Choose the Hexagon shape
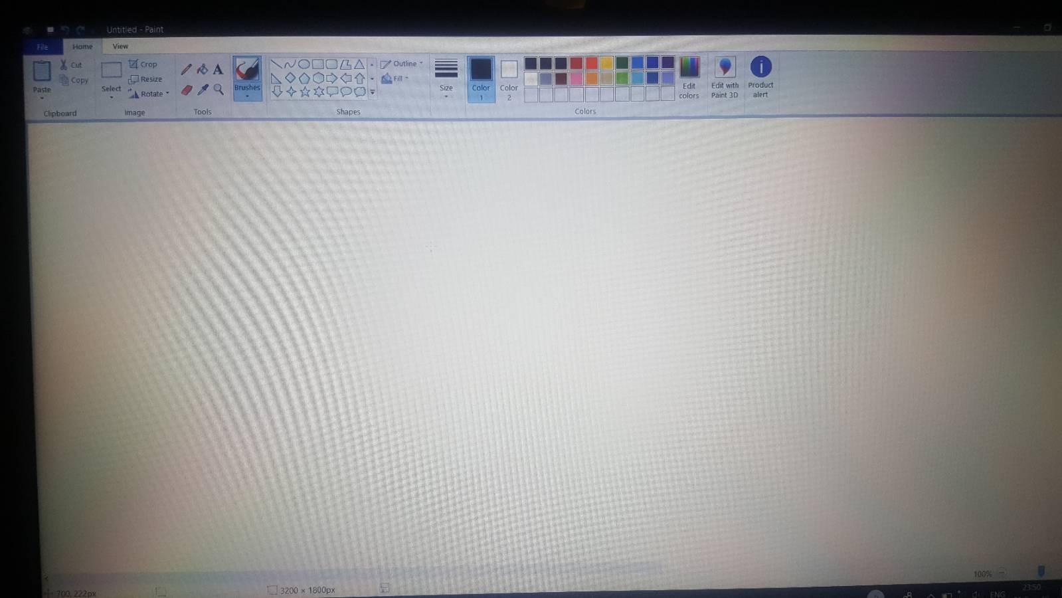This screenshot has width=1062, height=598. click(318, 78)
